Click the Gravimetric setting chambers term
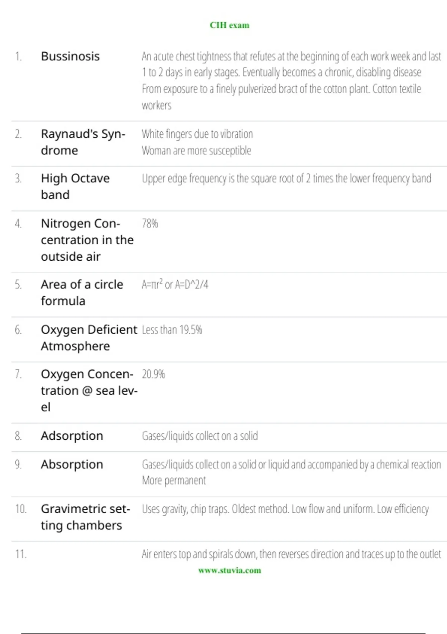This screenshot has width=447, height=634. click(x=86, y=517)
